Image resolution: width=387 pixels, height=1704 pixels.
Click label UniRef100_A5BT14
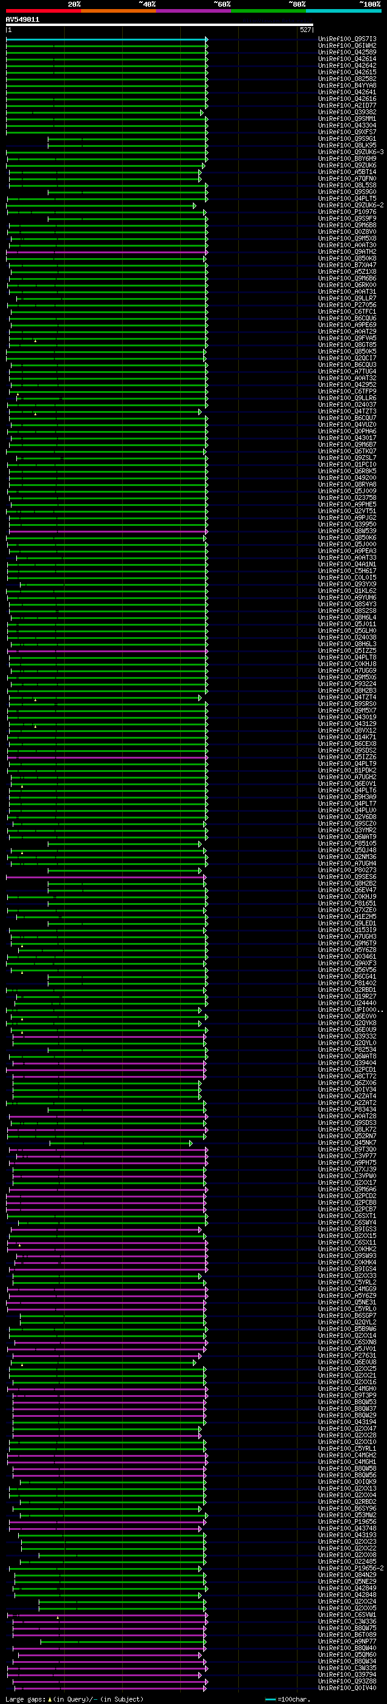tap(347, 172)
